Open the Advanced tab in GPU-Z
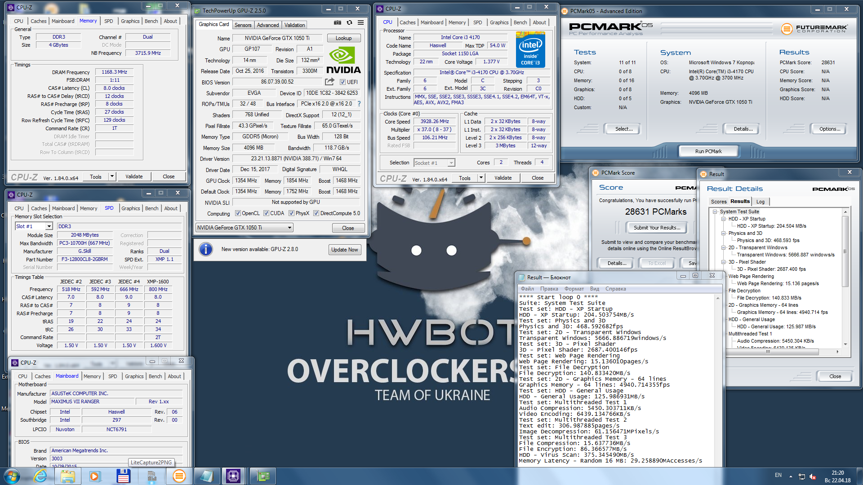Viewport: 863px width, 485px height. [x=268, y=25]
